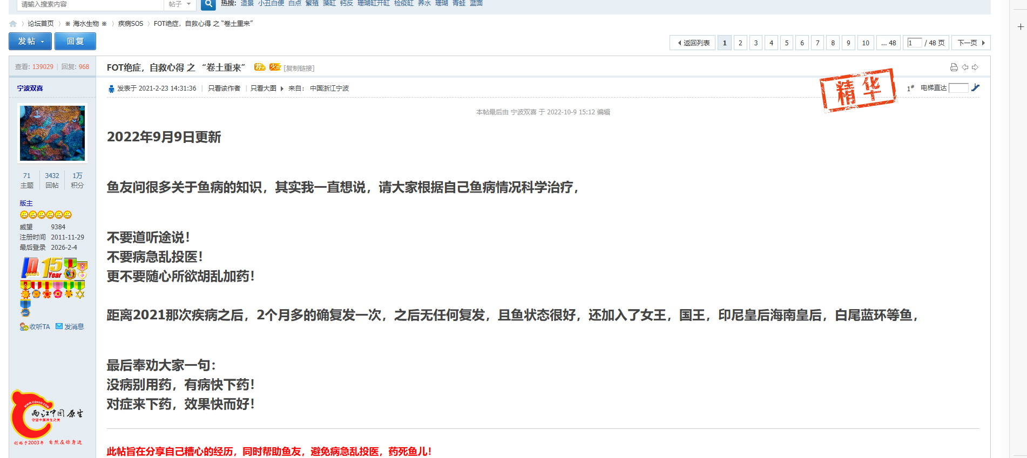The image size is (1027, 458).
Task: Click hot search term 青蛙
Action: [459, 3]
